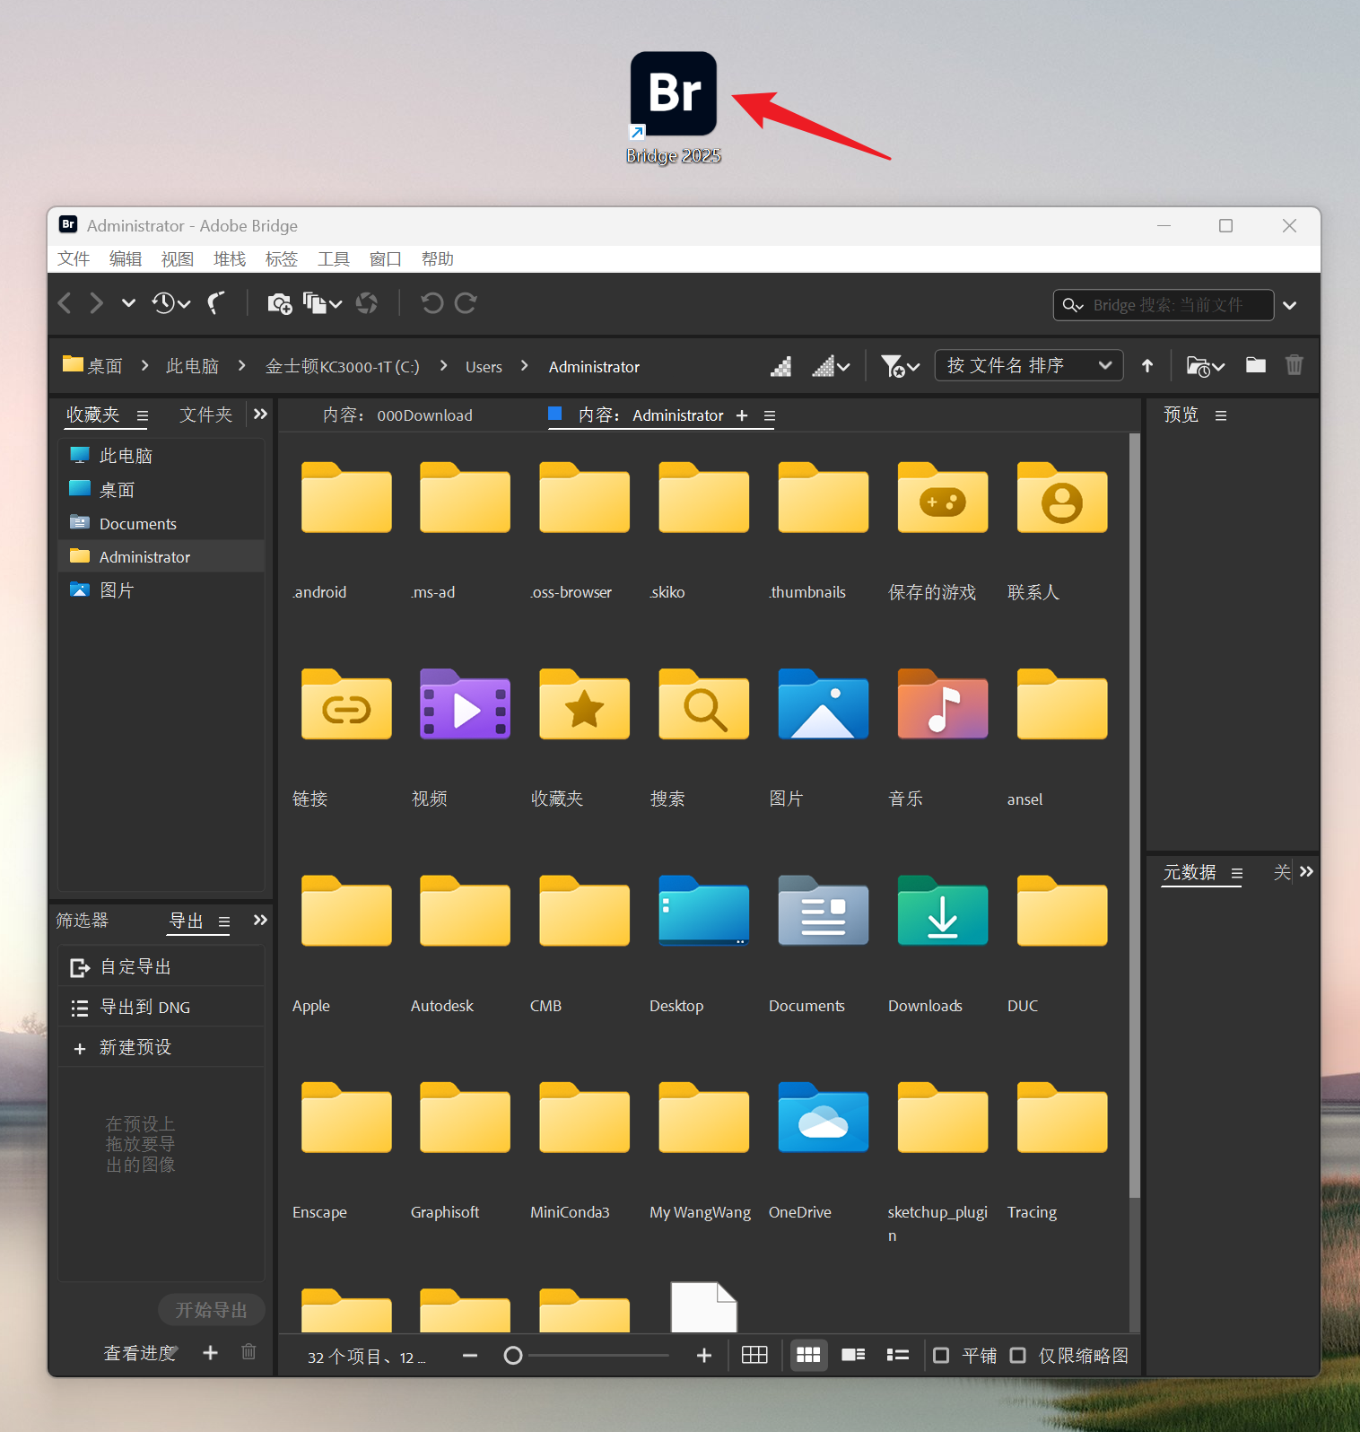Viewport: 1360px width, 1432px height.
Task: Rotate 90 degrees clockwise
Action: (x=466, y=303)
